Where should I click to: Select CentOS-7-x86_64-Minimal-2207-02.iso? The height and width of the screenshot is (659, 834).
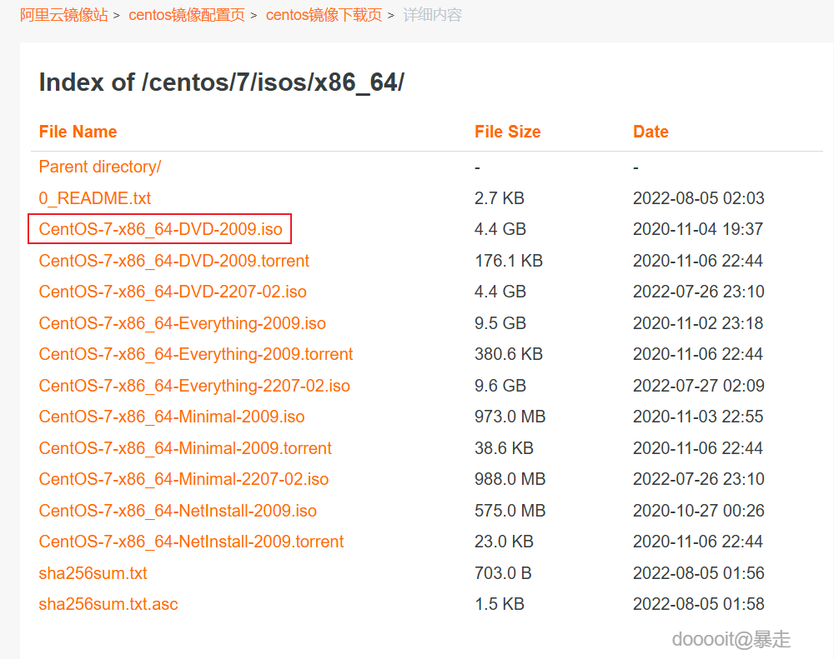coord(183,479)
